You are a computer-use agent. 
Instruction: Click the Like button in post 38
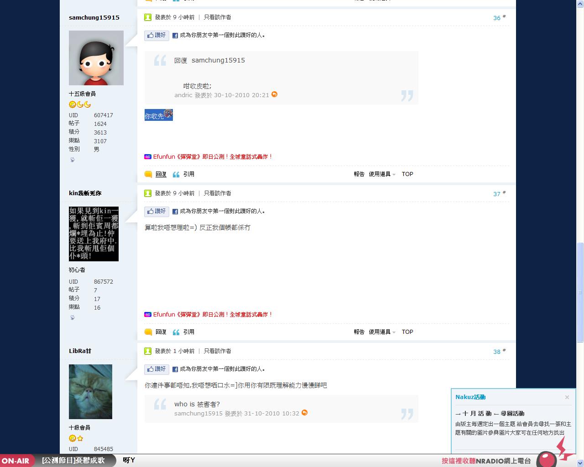[156, 369]
